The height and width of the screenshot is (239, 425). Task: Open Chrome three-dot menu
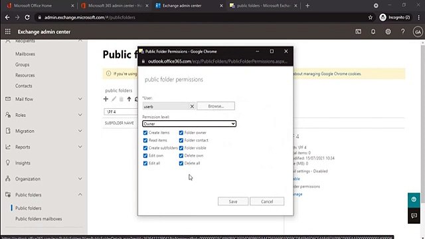click(419, 17)
